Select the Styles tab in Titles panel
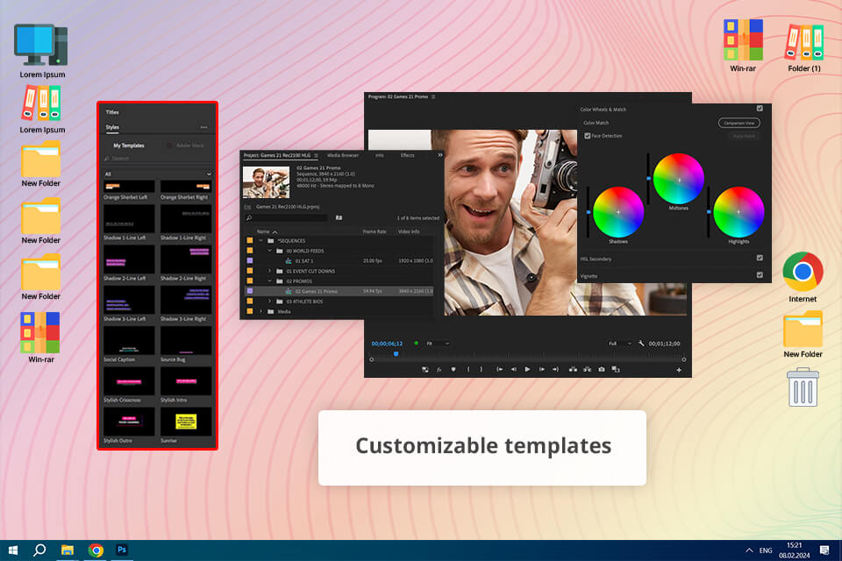Image resolution: width=842 pixels, height=561 pixels. click(112, 127)
